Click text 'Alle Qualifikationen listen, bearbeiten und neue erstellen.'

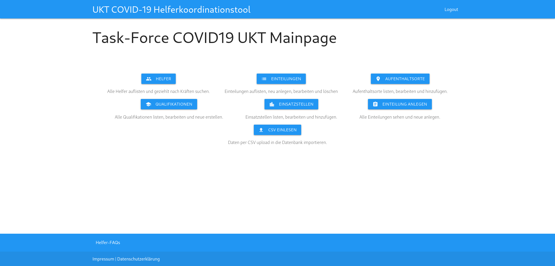(x=169, y=117)
